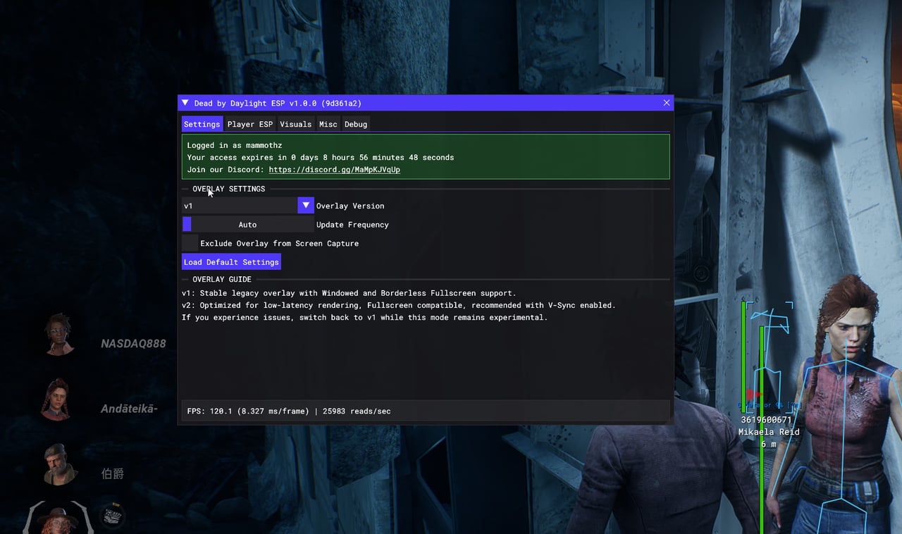The width and height of the screenshot is (902, 534).
Task: Click the Andāteikā- survivor portrait
Action: [57, 399]
